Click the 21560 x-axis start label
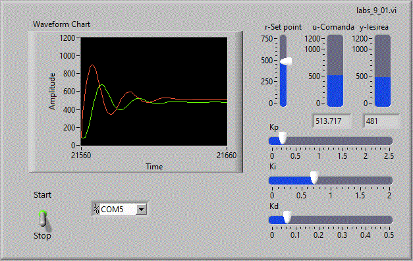The width and height of the screenshot is (413, 261). tap(81, 156)
